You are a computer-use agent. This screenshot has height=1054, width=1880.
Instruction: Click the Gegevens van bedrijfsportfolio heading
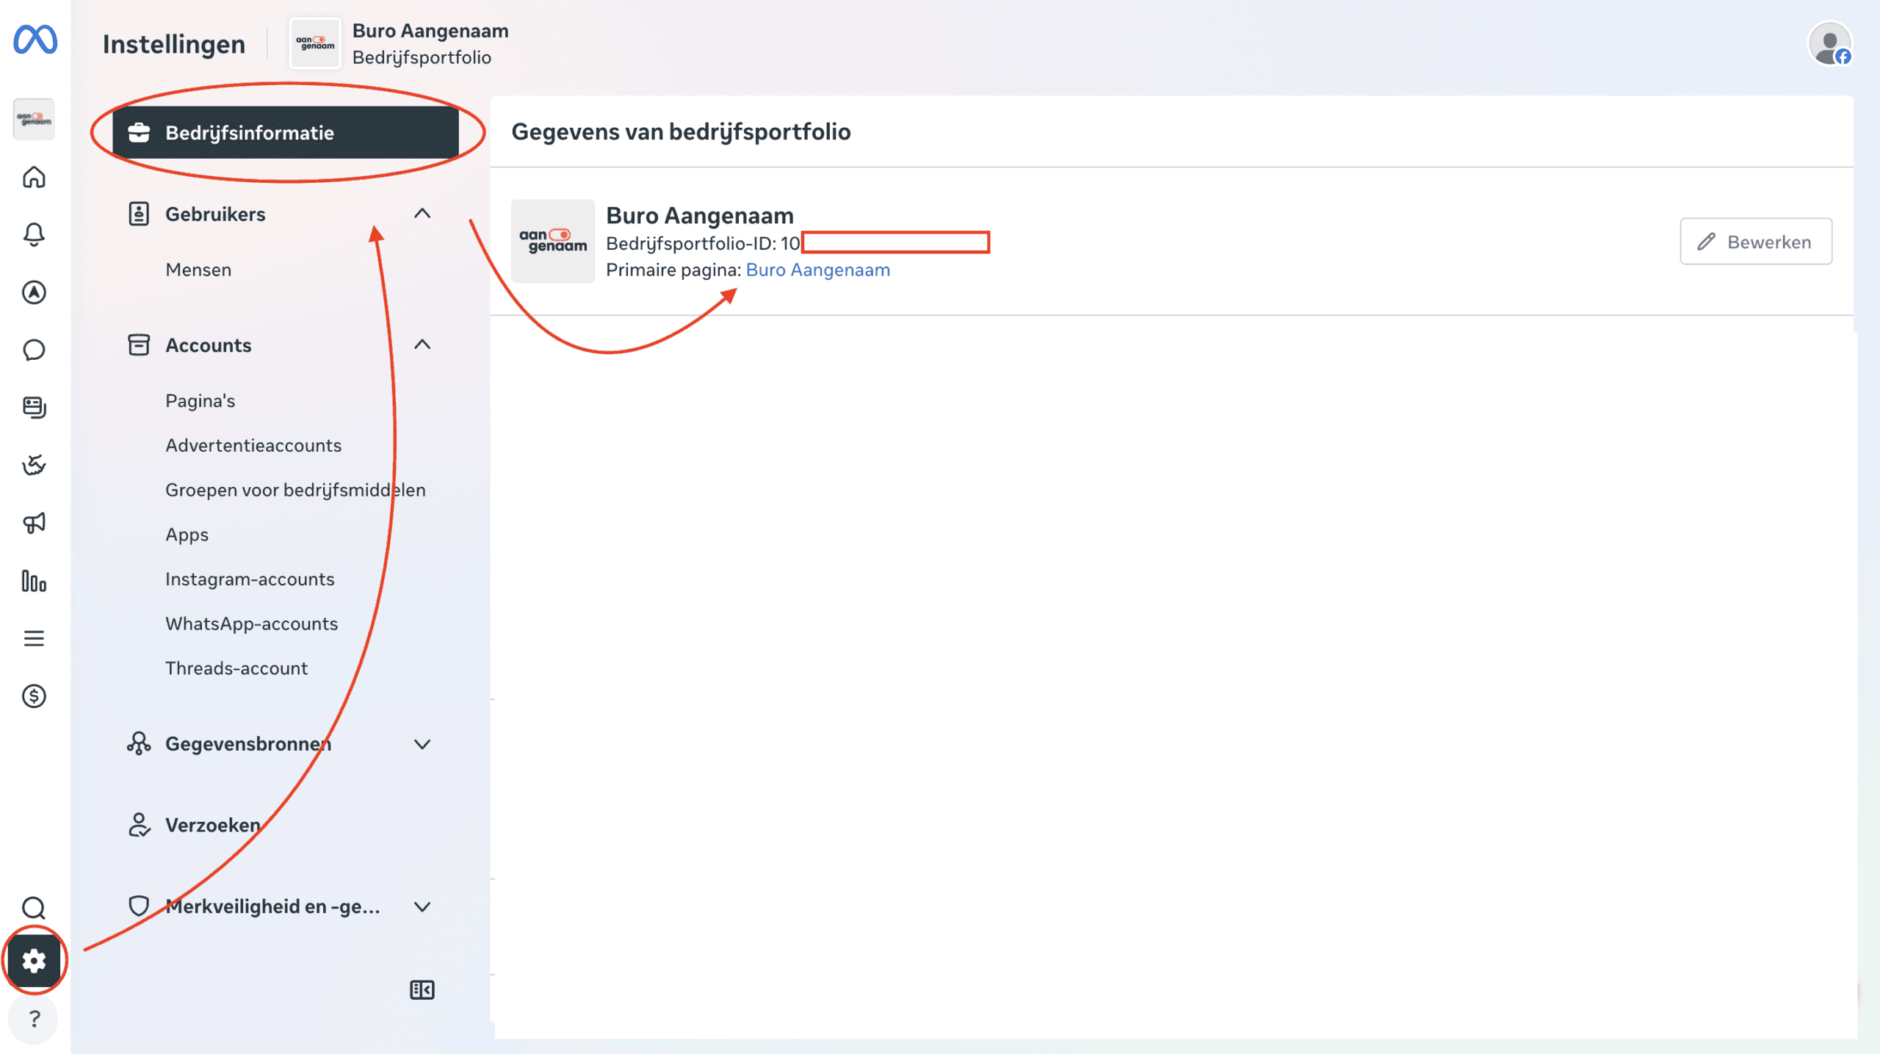(681, 131)
